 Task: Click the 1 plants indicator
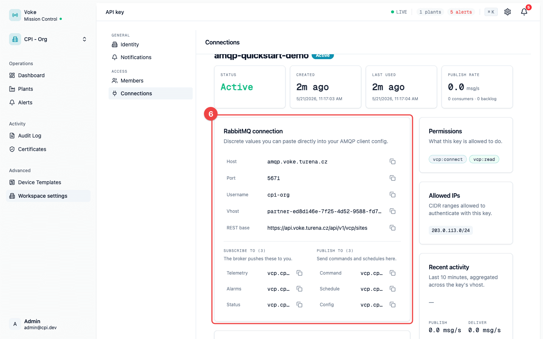tap(430, 12)
